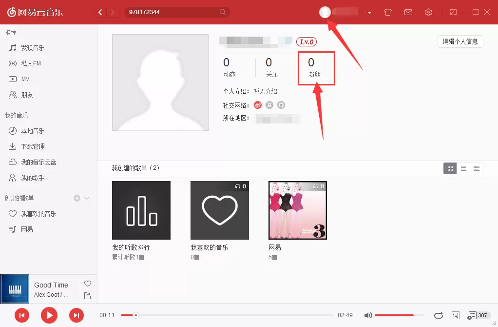Open 网易 playlist cover thumbnail
The image size is (498, 327).
pyautogui.click(x=298, y=210)
